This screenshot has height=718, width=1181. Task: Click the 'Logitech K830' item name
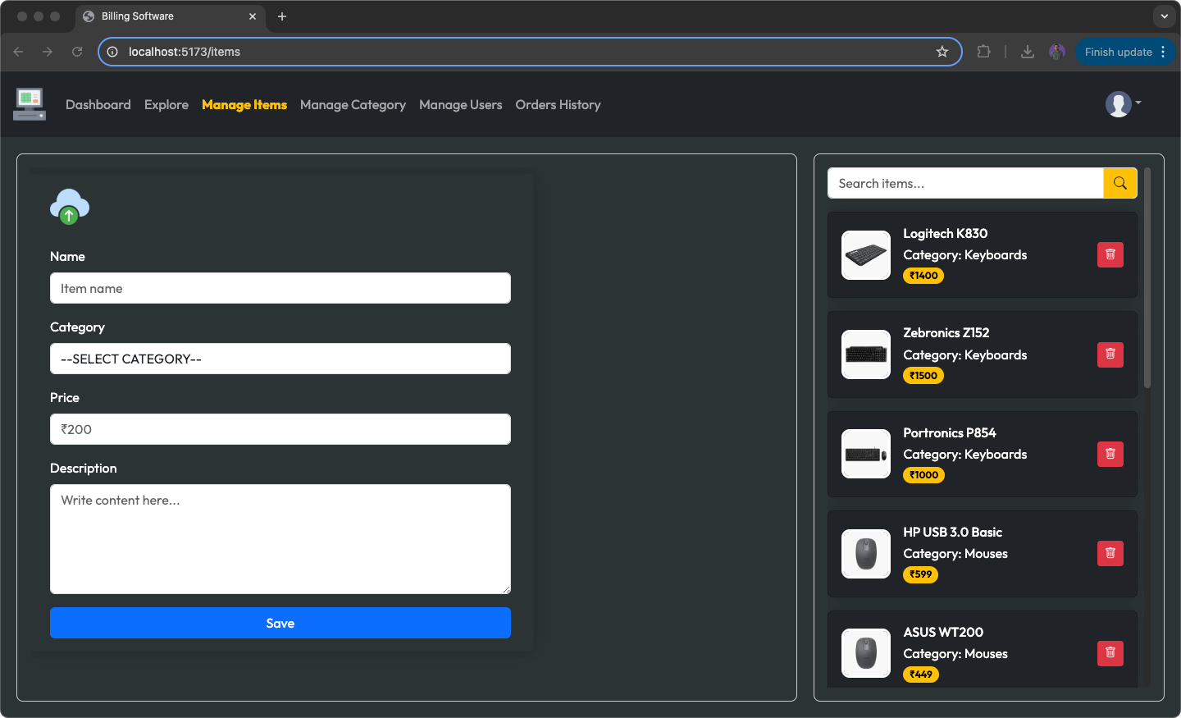pos(945,233)
